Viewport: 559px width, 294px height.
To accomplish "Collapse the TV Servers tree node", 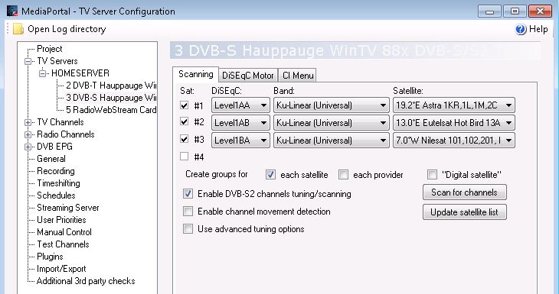I will [x=28, y=62].
